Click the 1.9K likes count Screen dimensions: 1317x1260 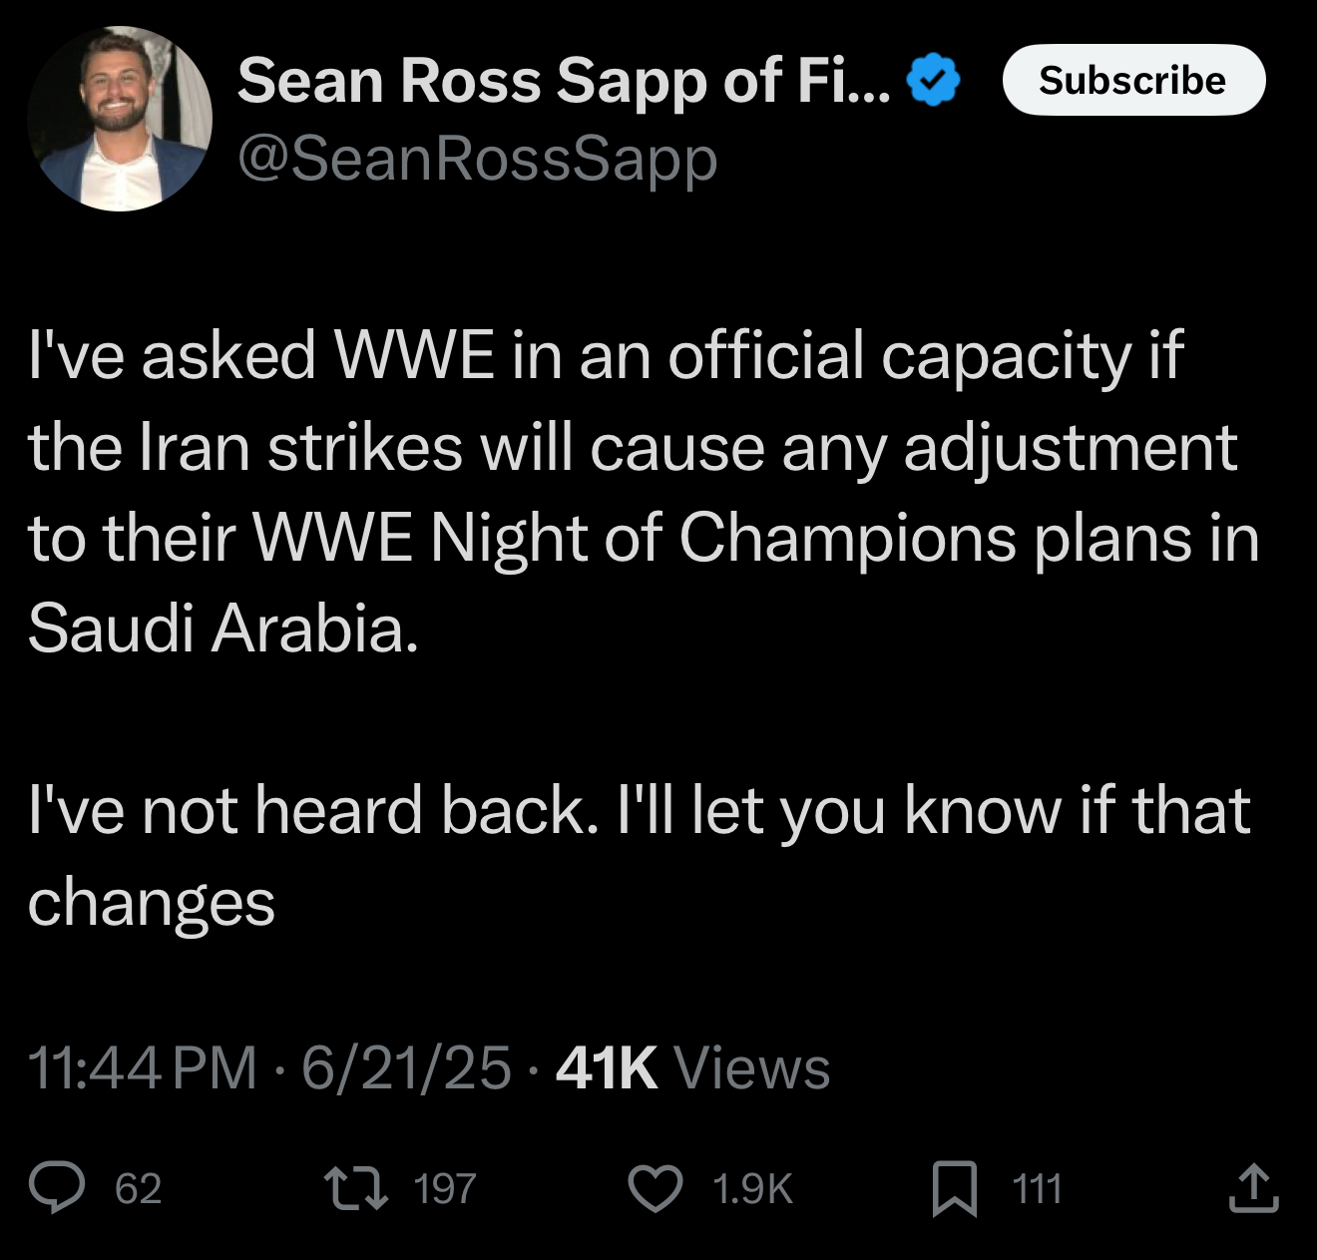[752, 1189]
